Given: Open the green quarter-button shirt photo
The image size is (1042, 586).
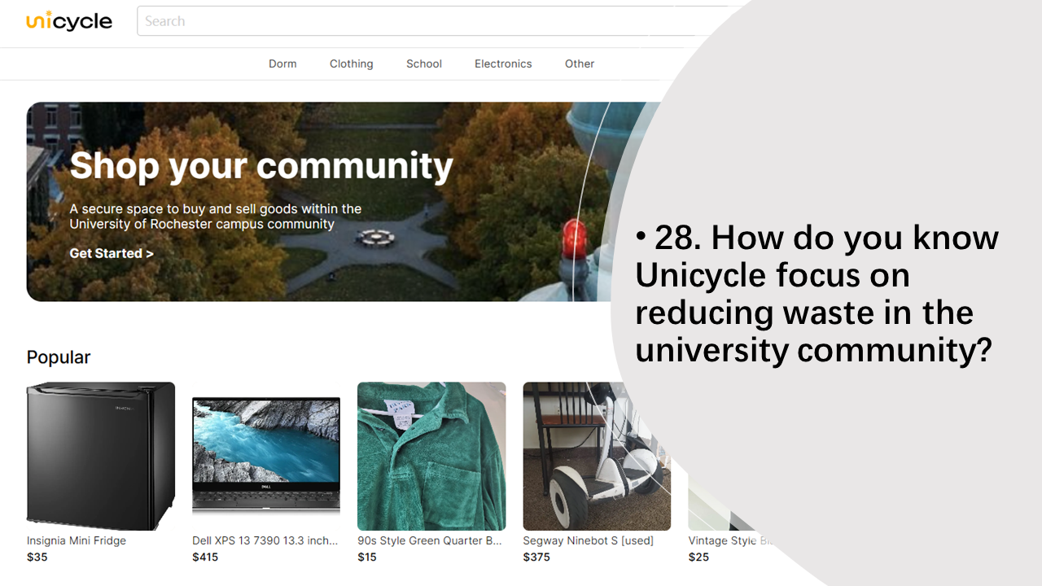Looking at the screenshot, I should pyautogui.click(x=431, y=457).
